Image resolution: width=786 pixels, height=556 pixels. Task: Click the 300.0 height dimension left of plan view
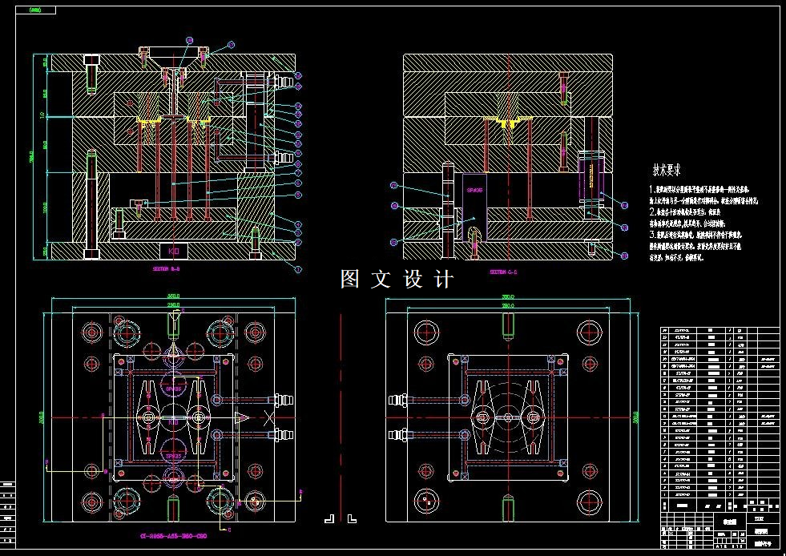coord(42,417)
